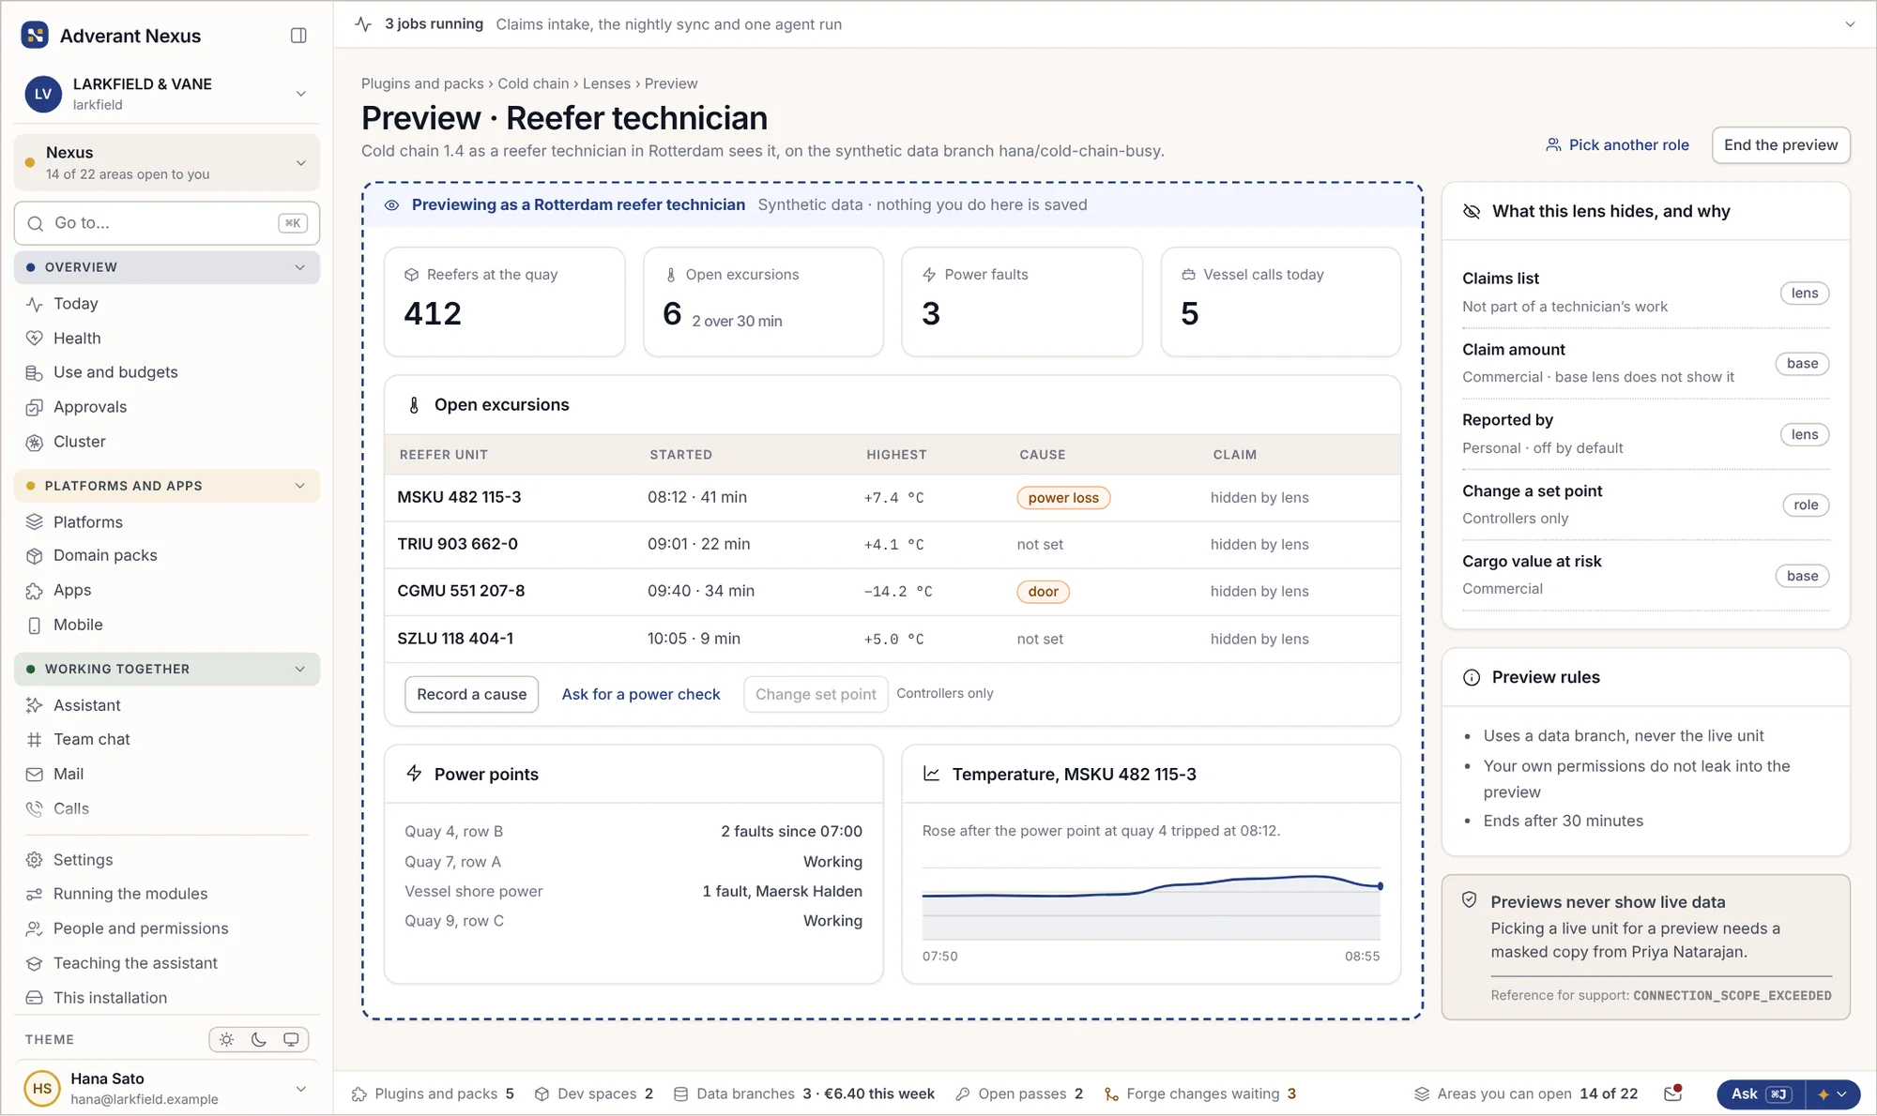Click the Go to search field

[167, 223]
